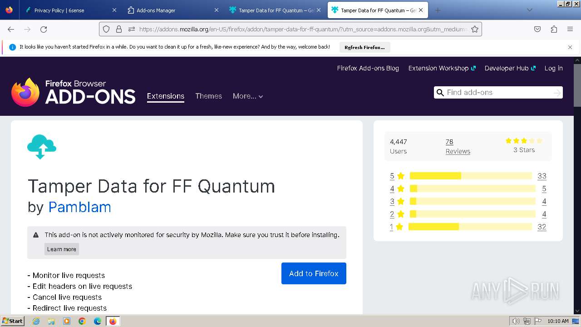Click the volume icon in system tray
Screen dimensions: 581x327
pos(516,321)
